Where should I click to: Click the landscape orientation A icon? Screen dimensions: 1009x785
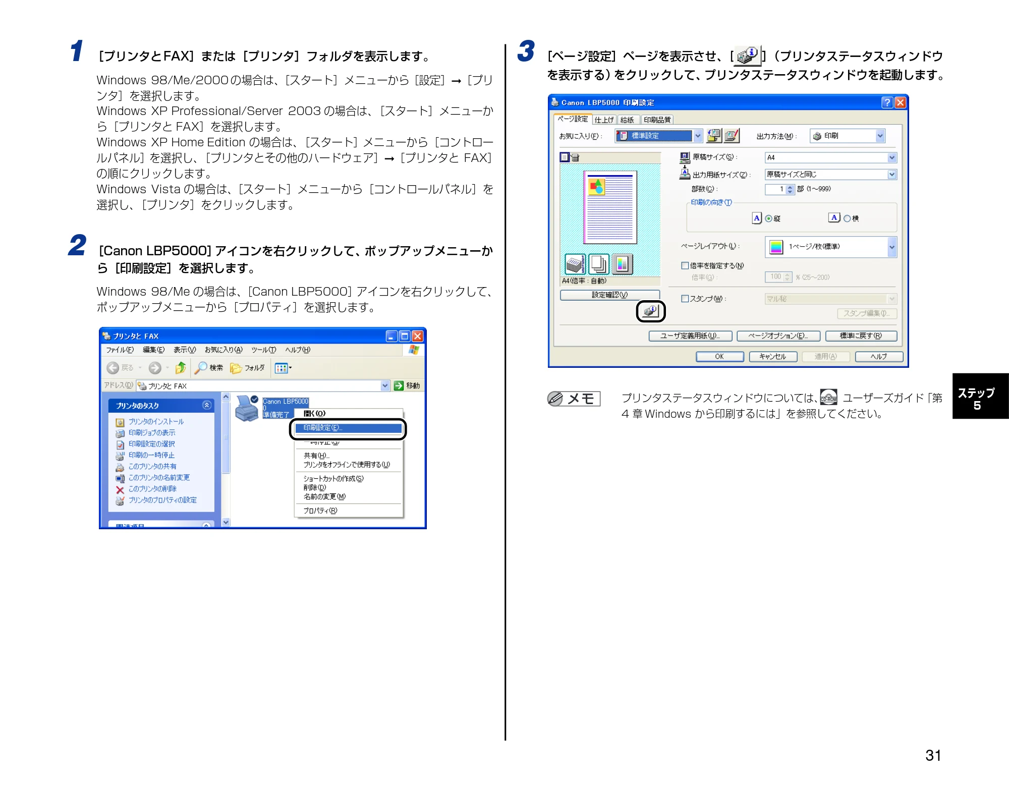(x=834, y=217)
